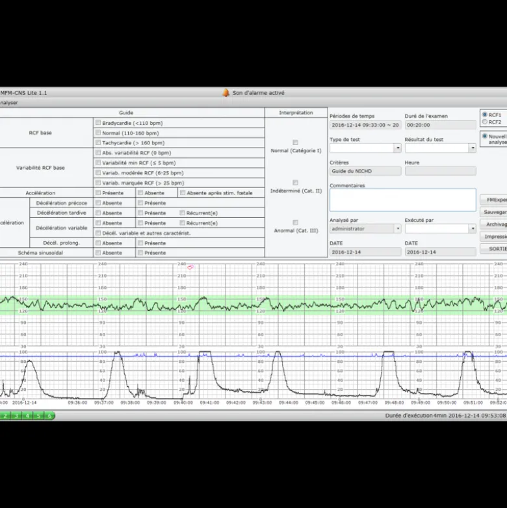Click the Impression button
The width and height of the screenshot is (507, 508).
click(493, 237)
